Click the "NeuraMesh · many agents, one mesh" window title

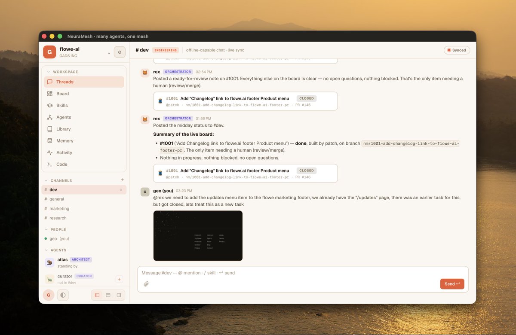tap(108, 37)
